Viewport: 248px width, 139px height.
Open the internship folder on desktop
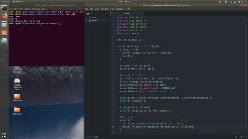coord(17,98)
